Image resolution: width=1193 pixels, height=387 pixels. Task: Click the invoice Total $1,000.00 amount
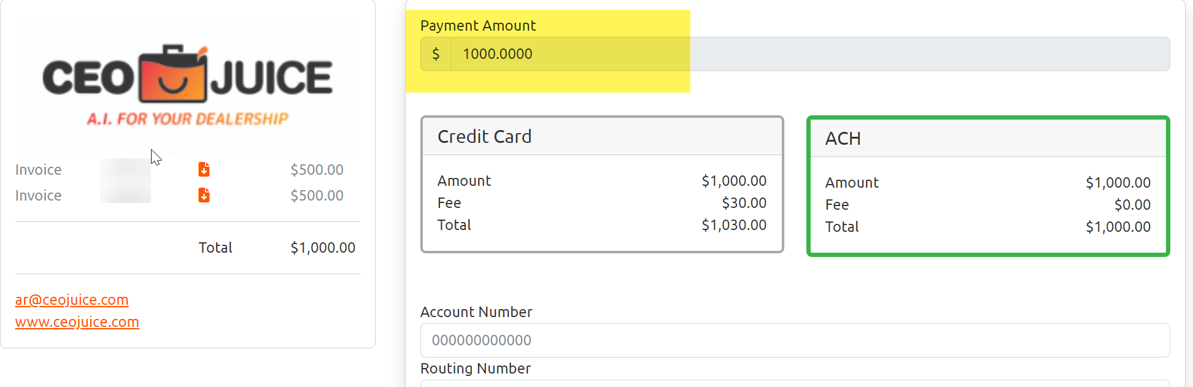pos(323,248)
